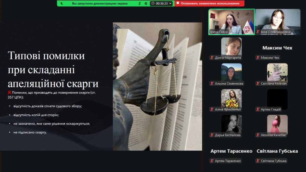Click bullet відсутність копій для сторін

pos(36,115)
